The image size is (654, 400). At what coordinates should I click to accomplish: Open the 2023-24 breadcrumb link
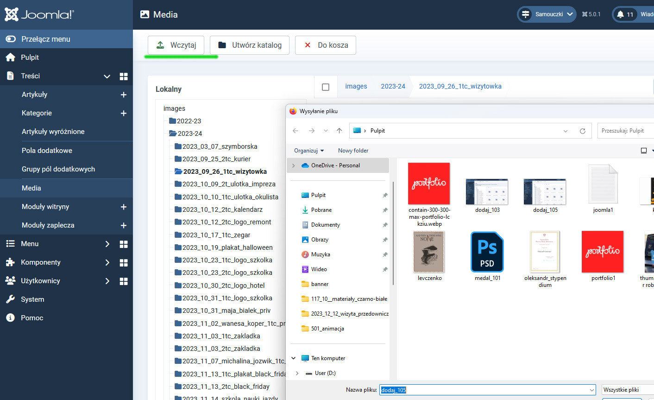393,86
